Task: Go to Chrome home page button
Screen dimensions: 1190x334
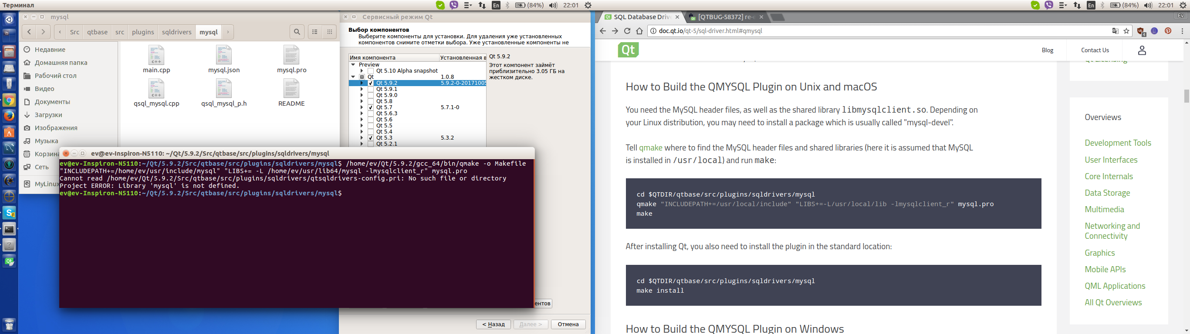Action: coord(639,31)
